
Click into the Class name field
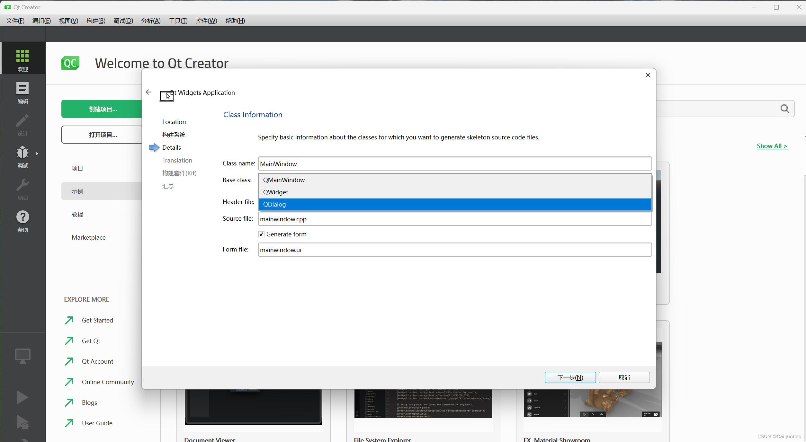455,164
